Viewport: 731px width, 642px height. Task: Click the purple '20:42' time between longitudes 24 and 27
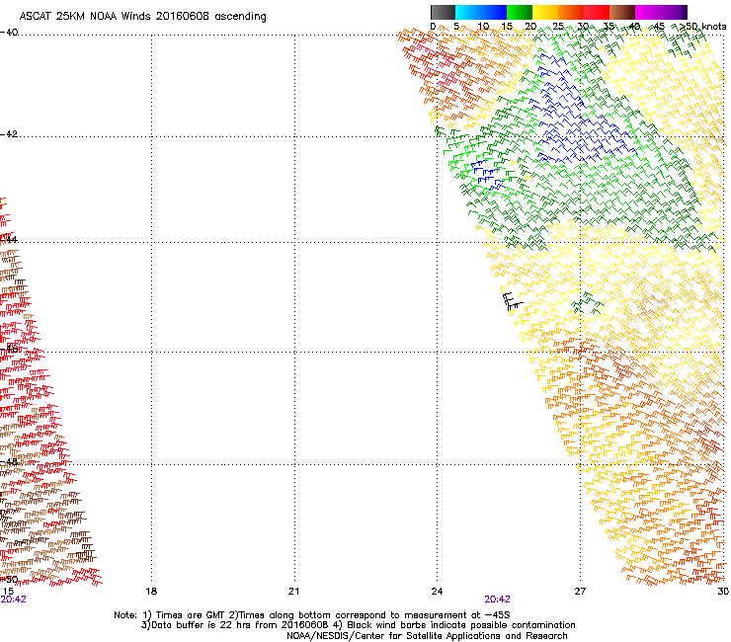click(x=497, y=600)
